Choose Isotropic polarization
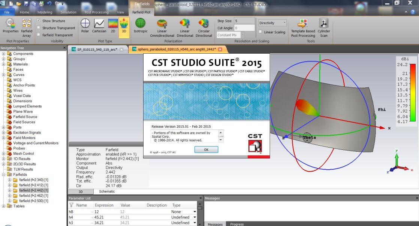The width and height of the screenshot is (419, 226). tap(141, 26)
